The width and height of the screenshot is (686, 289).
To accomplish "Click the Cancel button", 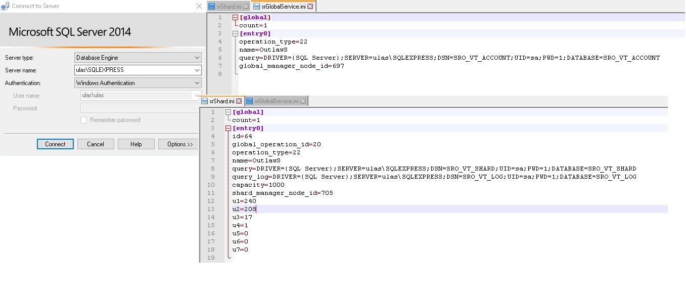I will pyautogui.click(x=96, y=144).
